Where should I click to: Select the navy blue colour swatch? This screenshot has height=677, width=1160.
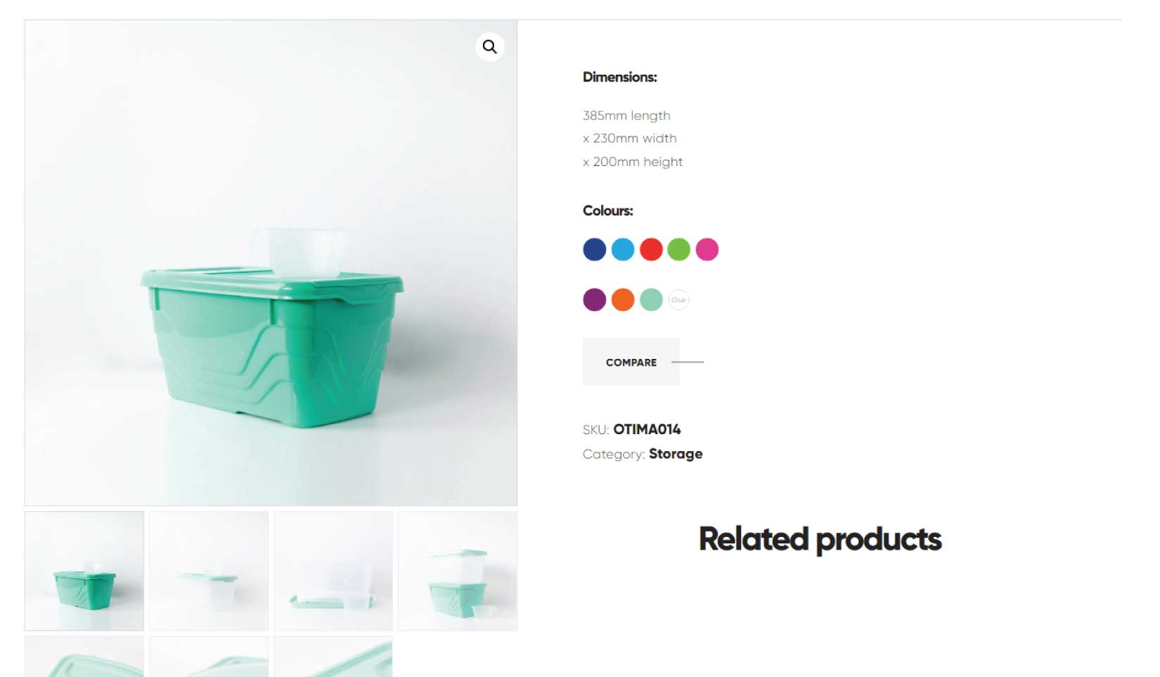coord(594,249)
